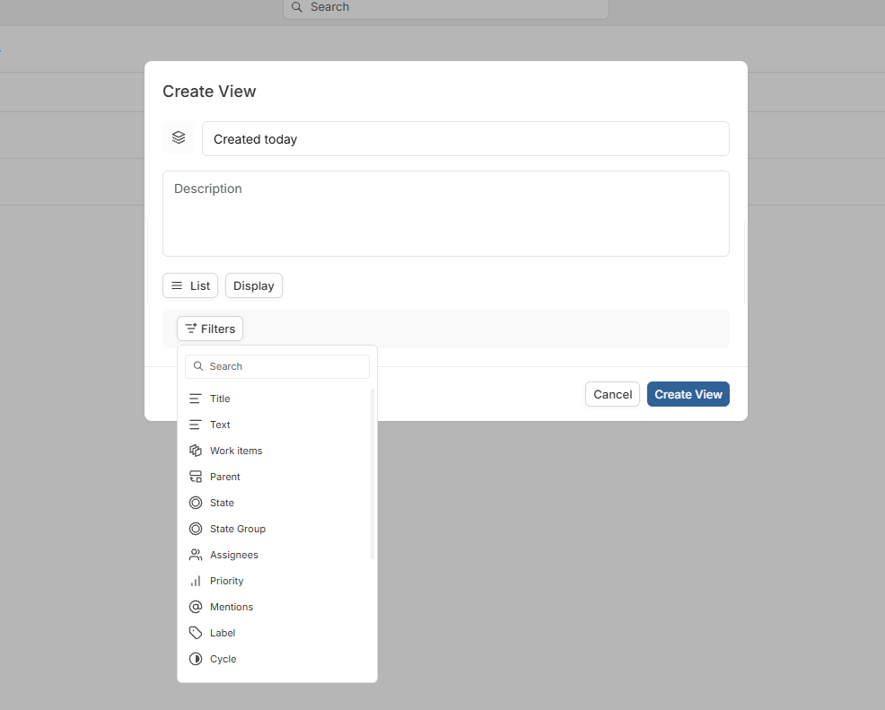Open the List layout dropdown
885x710 pixels.
(190, 285)
